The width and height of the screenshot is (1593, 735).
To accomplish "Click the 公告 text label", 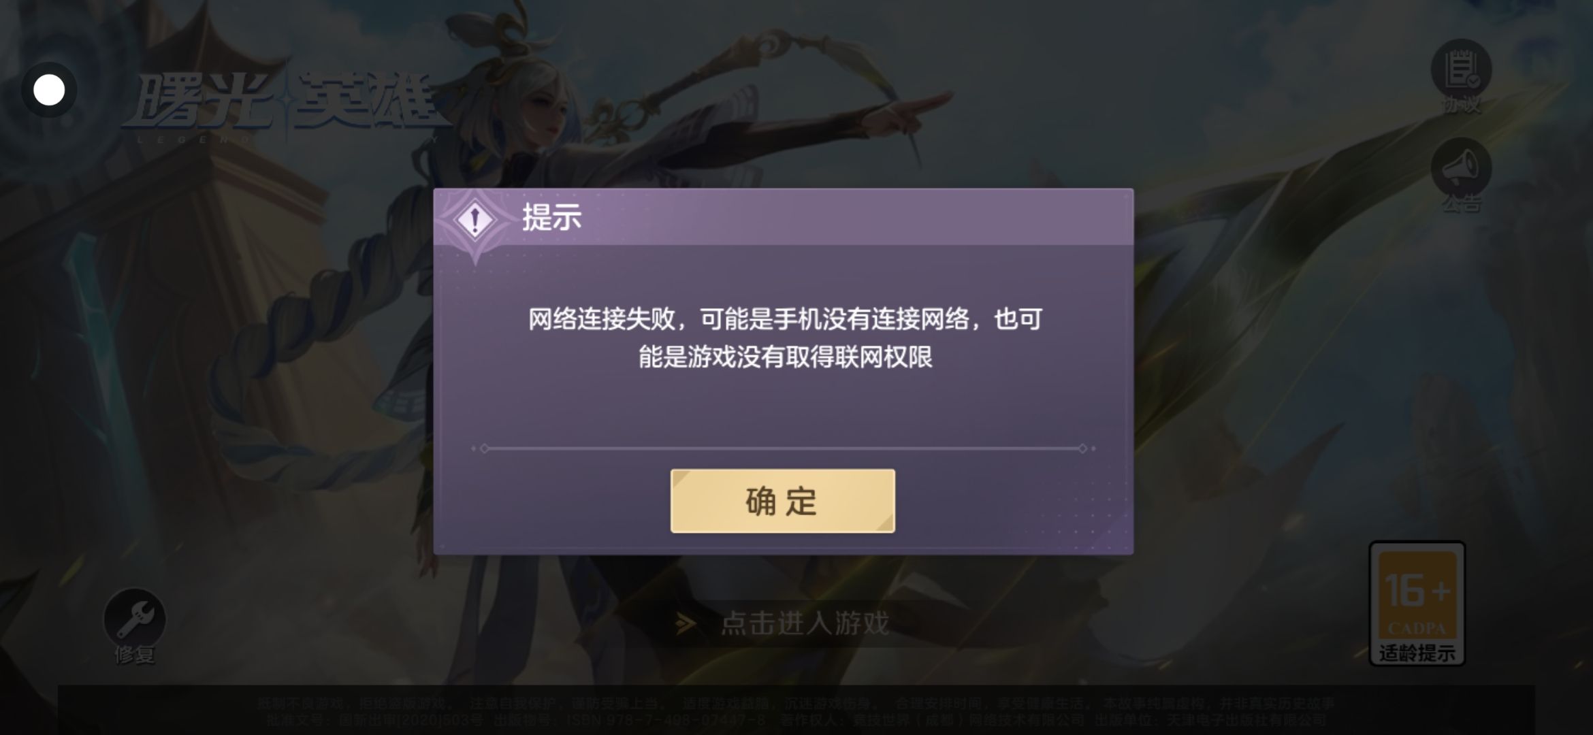I will coord(1461,203).
